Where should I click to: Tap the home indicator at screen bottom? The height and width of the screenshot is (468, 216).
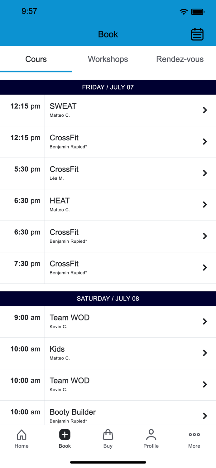(x=108, y=462)
